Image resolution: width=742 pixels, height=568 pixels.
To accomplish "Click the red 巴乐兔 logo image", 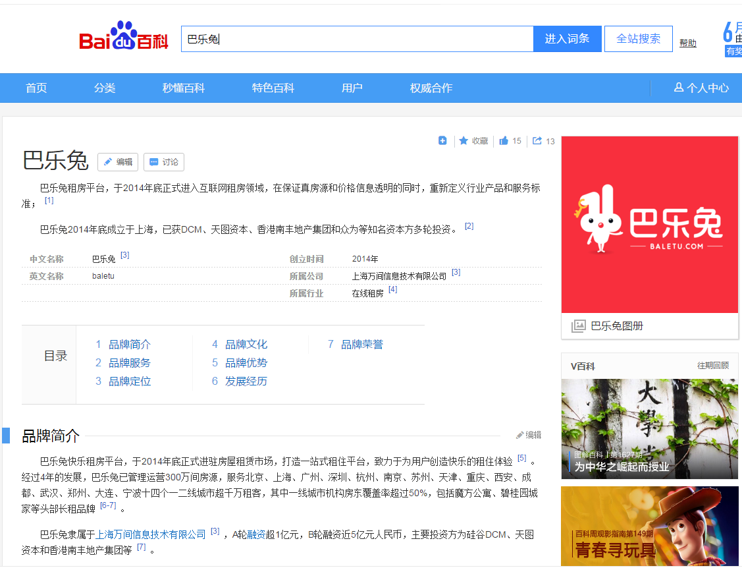I will pyautogui.click(x=650, y=225).
